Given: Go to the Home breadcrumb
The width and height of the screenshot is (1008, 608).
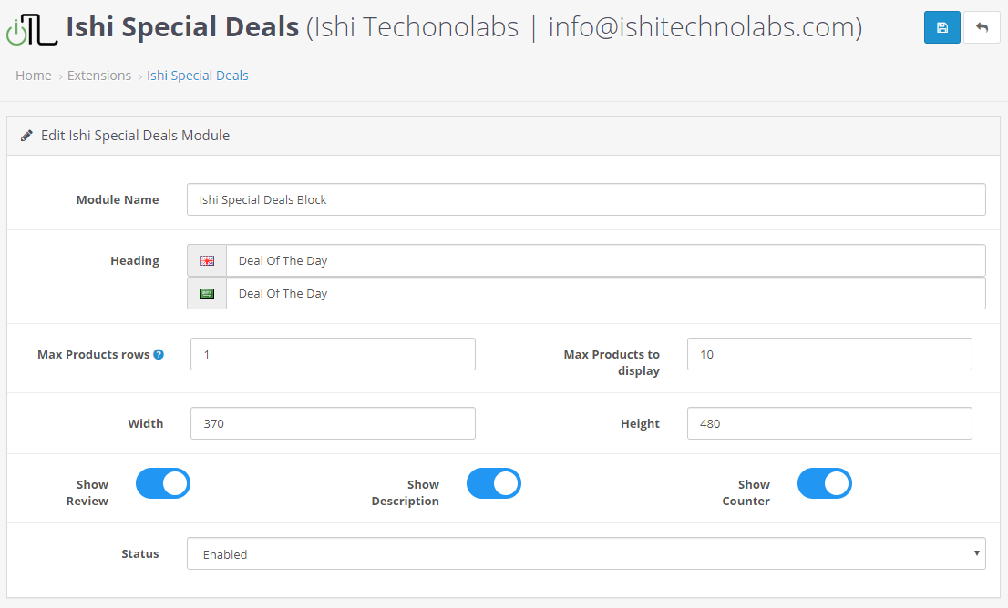Looking at the screenshot, I should [34, 76].
